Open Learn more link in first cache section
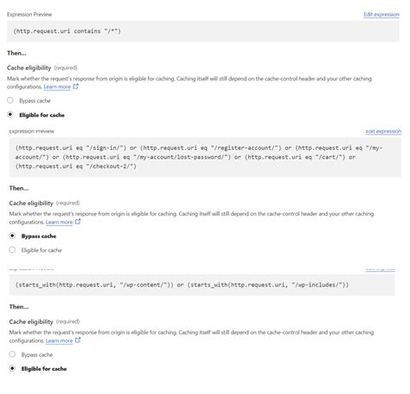This screenshot has height=394, width=410. [x=57, y=87]
